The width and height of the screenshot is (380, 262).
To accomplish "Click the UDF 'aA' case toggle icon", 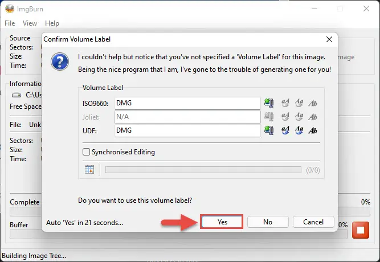I will (285, 130).
